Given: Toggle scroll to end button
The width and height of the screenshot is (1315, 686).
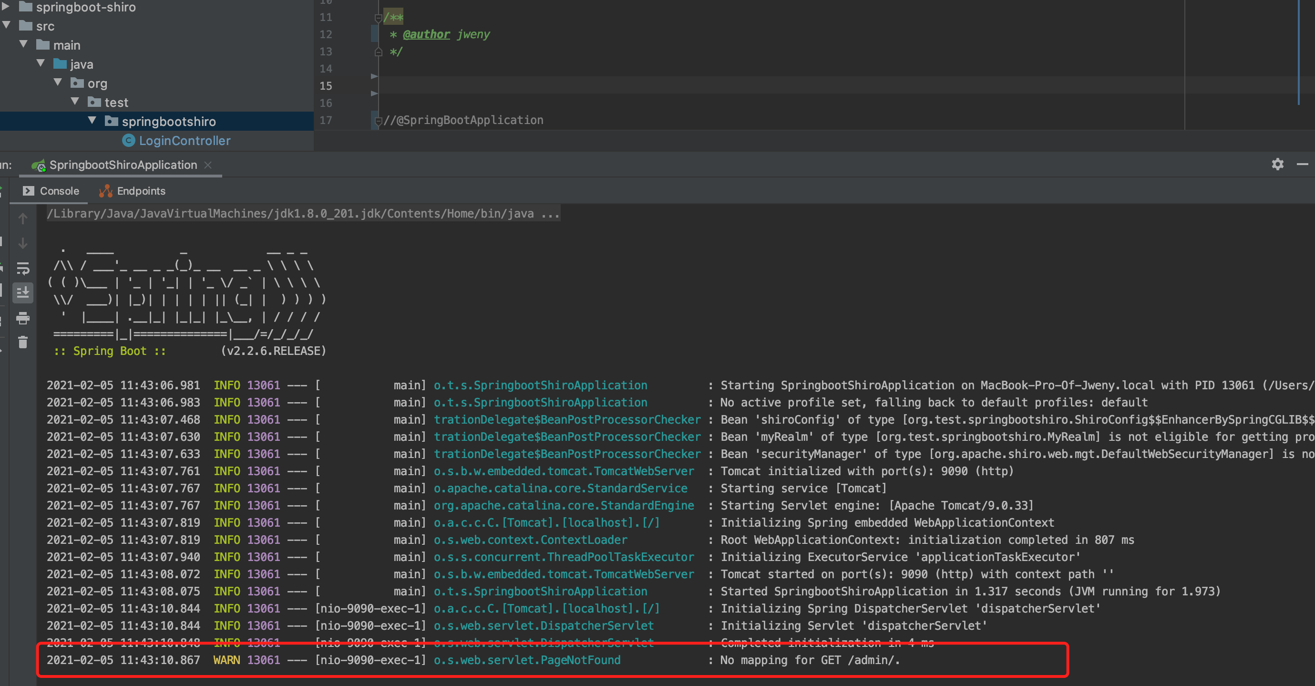Looking at the screenshot, I should pos(22,293).
